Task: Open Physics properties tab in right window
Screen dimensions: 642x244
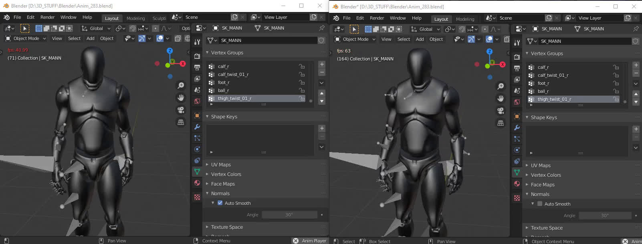Action: (x=517, y=150)
